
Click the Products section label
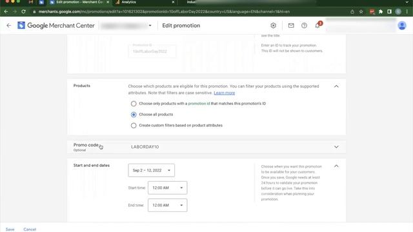(82, 86)
